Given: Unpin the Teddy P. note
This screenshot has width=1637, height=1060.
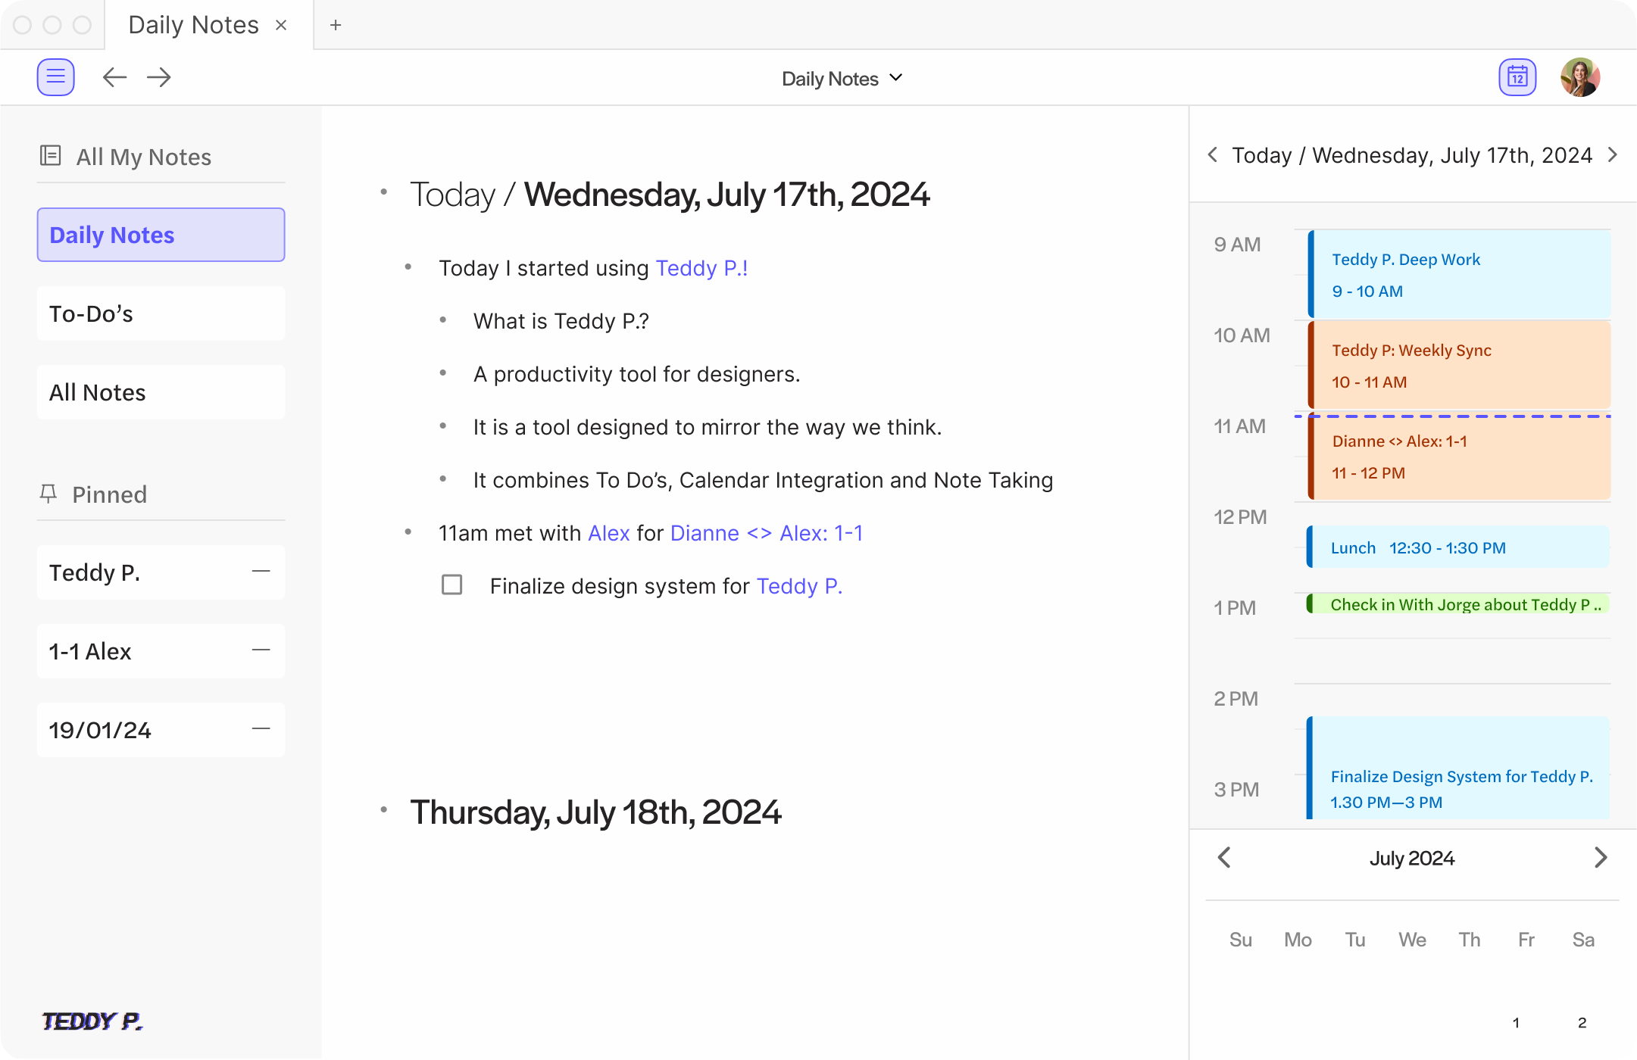Looking at the screenshot, I should click(x=261, y=572).
